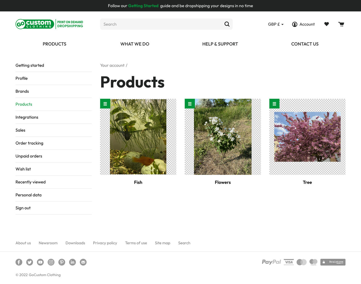
Task: Click the search magnifier icon
Action: click(227, 24)
